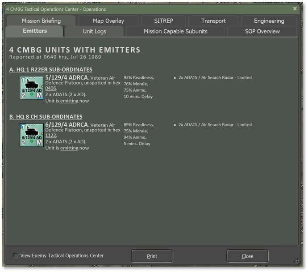Follow the hex 1122 link
308x272 pixels.
pos(51,136)
